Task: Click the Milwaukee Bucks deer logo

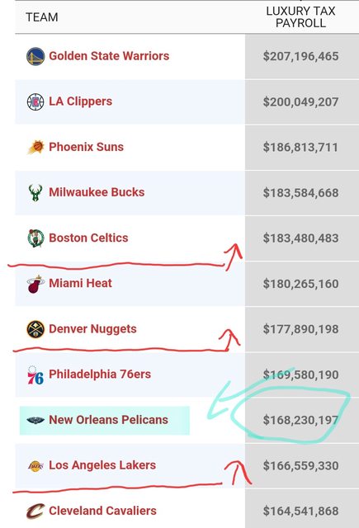Action: click(35, 192)
